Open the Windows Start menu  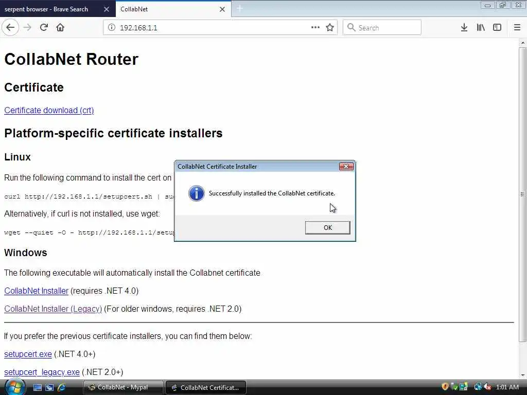[15, 387]
